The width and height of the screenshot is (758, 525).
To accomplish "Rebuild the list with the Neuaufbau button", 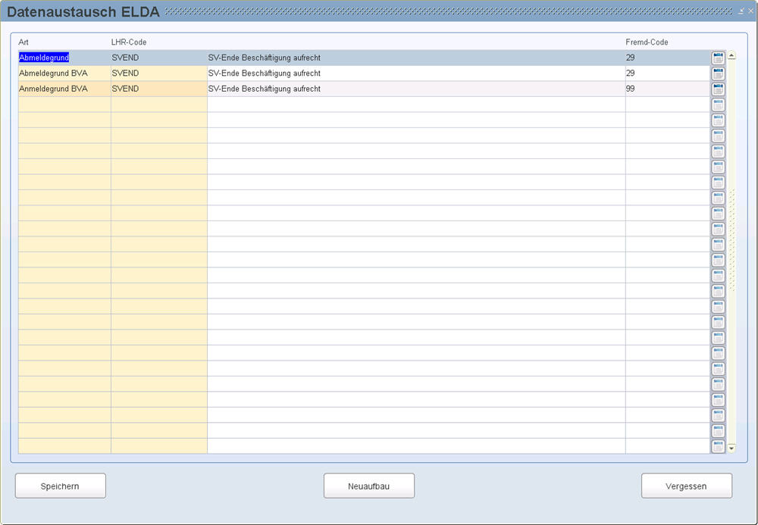I will click(369, 486).
